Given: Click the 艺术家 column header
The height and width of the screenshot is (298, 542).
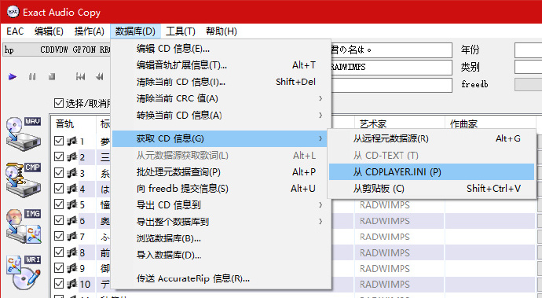Looking at the screenshot, I should point(399,123).
